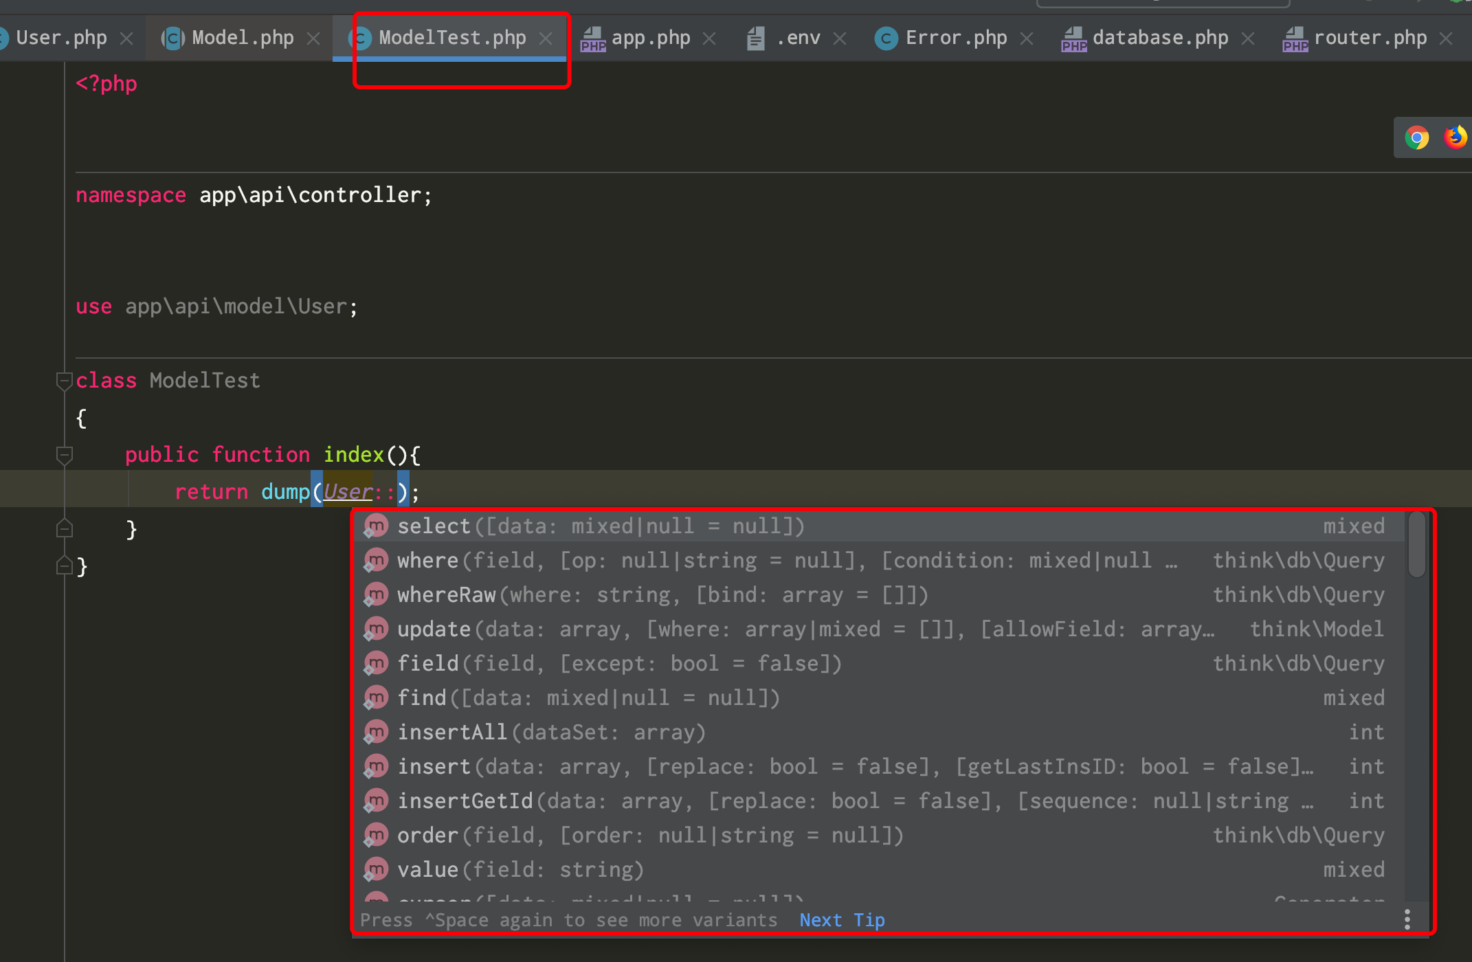Collapse the class ModelTest fold marker
Screen dimensions: 1472x962
point(64,380)
